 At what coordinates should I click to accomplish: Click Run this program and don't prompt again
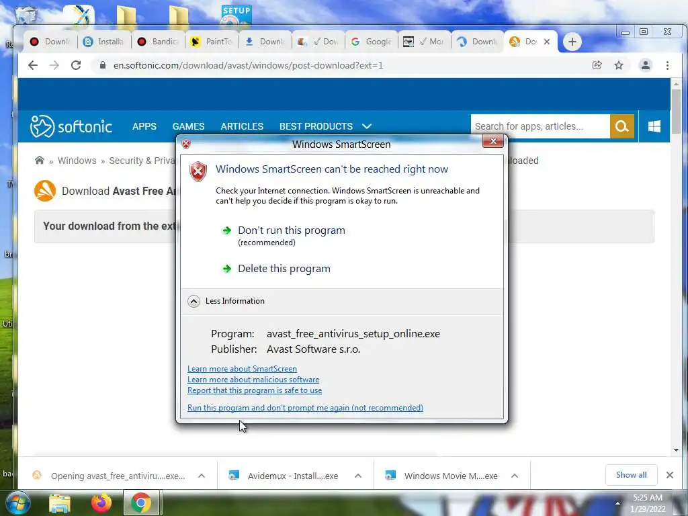[305, 408]
